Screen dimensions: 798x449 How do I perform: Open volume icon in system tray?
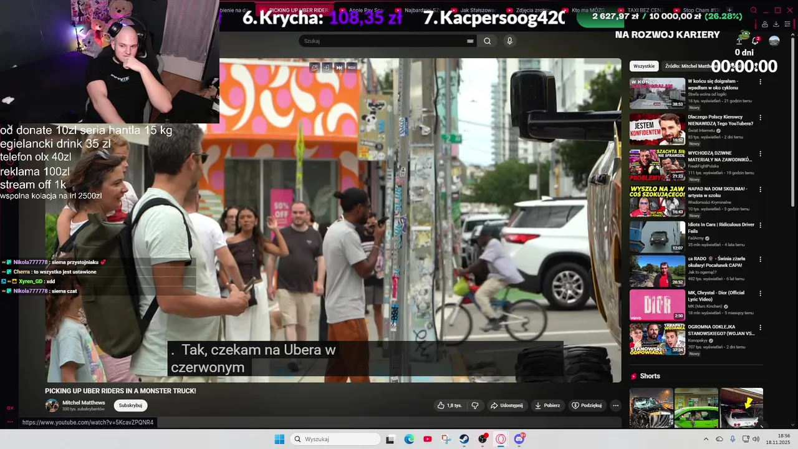click(x=756, y=439)
